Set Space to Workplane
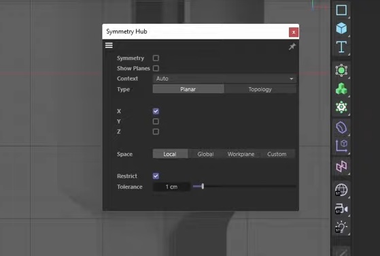This screenshot has width=380, height=256. 241,154
